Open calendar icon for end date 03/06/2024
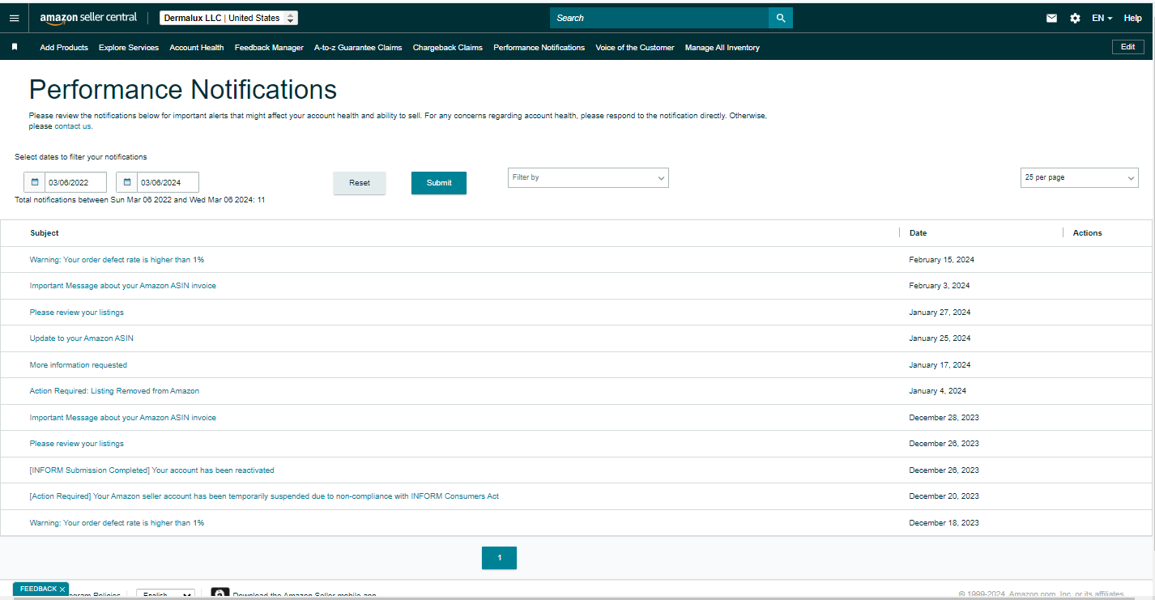Viewport: 1155px width, 600px height. (127, 182)
